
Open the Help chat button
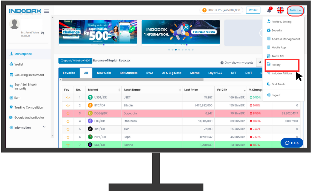tap(292, 143)
